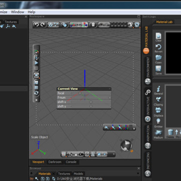Click the curved arrow icon beside the gear
The image size is (181, 181).
tap(131, 25)
